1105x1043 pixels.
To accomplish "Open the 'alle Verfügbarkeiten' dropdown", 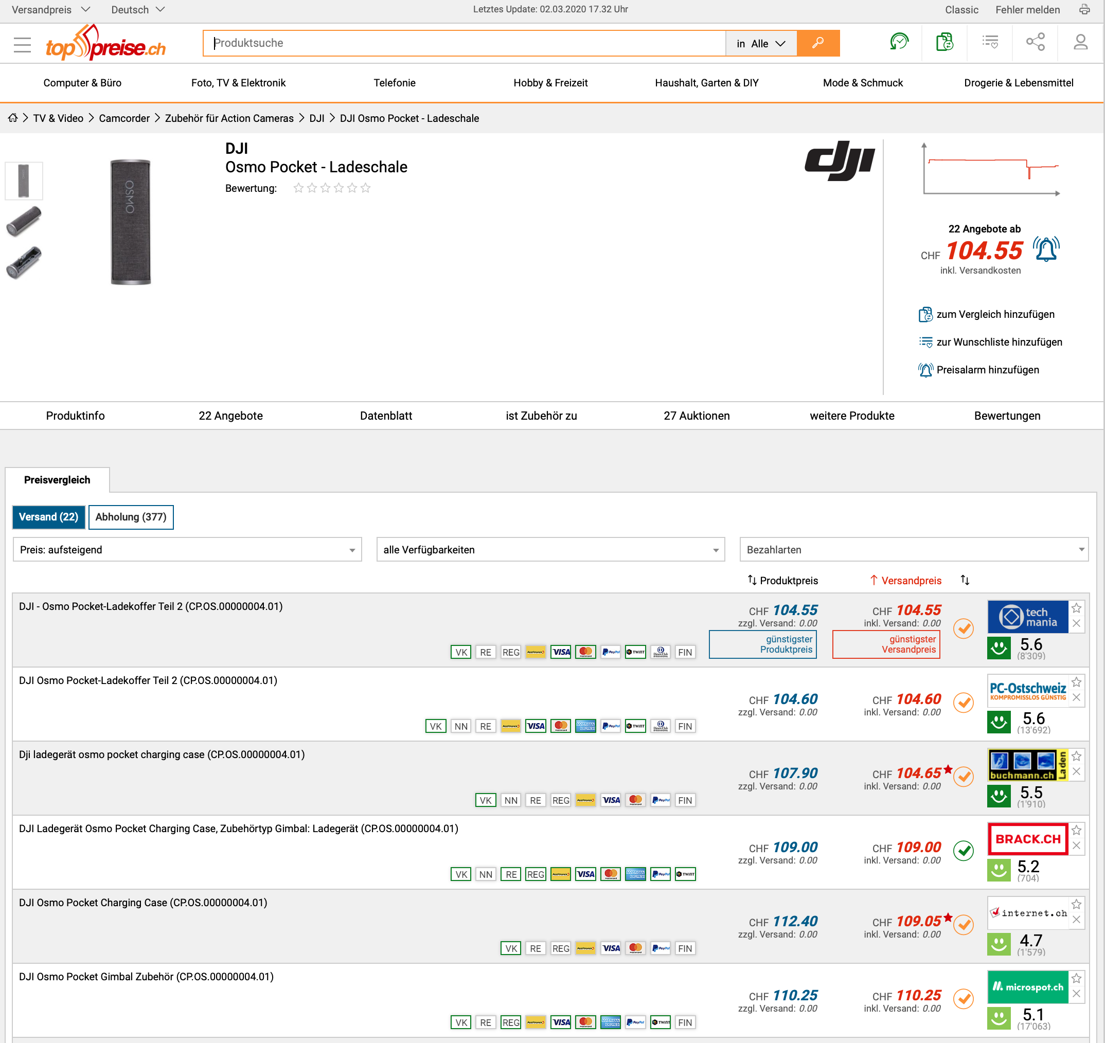I will click(x=550, y=550).
